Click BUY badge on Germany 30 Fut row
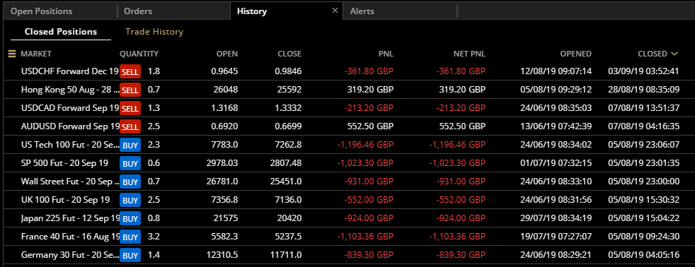This screenshot has width=695, height=267. 130,256
